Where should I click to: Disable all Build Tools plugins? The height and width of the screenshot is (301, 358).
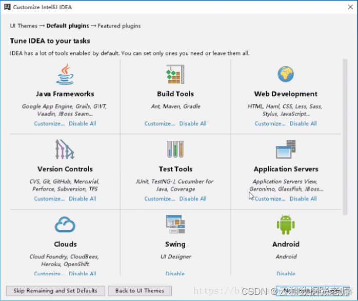[x=193, y=123]
